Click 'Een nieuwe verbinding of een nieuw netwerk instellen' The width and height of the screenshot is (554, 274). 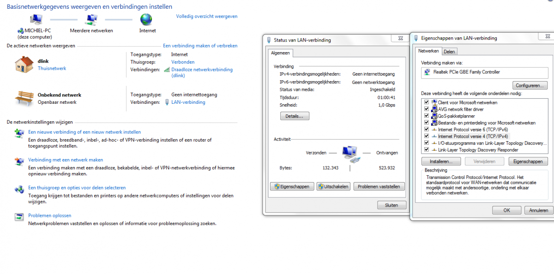point(84,132)
